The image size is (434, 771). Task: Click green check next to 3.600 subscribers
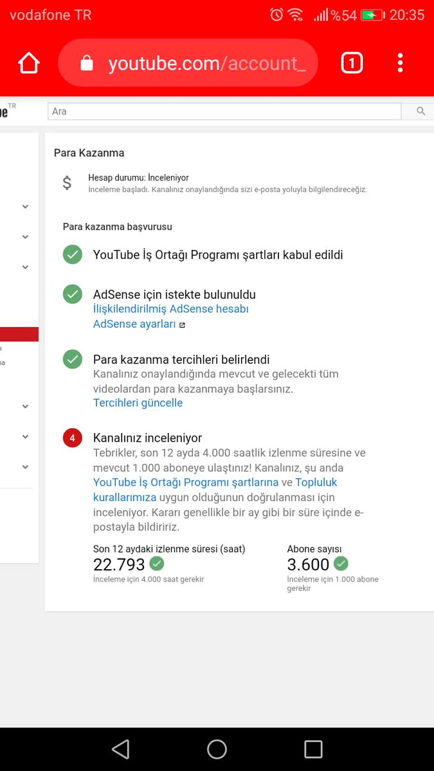(341, 563)
